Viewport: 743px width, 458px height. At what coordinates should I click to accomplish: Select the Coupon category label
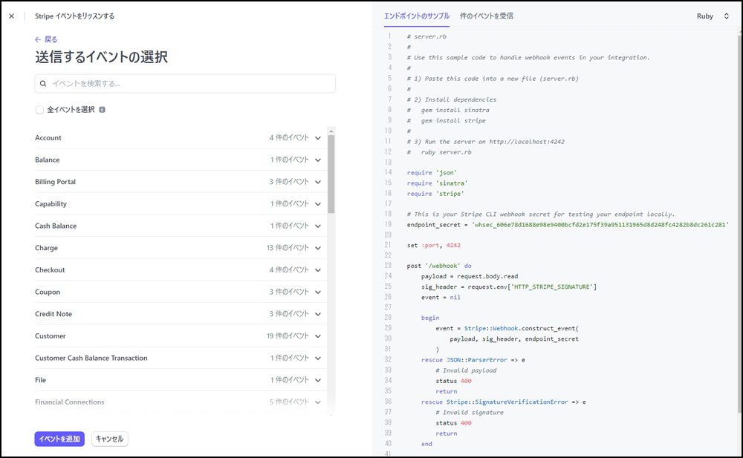click(x=48, y=292)
